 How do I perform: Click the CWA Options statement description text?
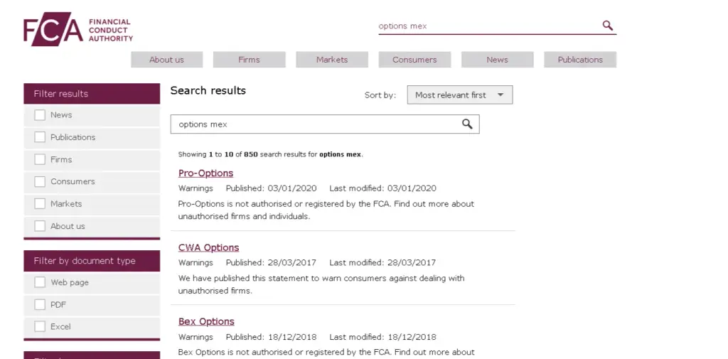click(x=321, y=284)
